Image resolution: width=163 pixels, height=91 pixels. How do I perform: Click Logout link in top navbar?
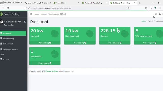44,14
